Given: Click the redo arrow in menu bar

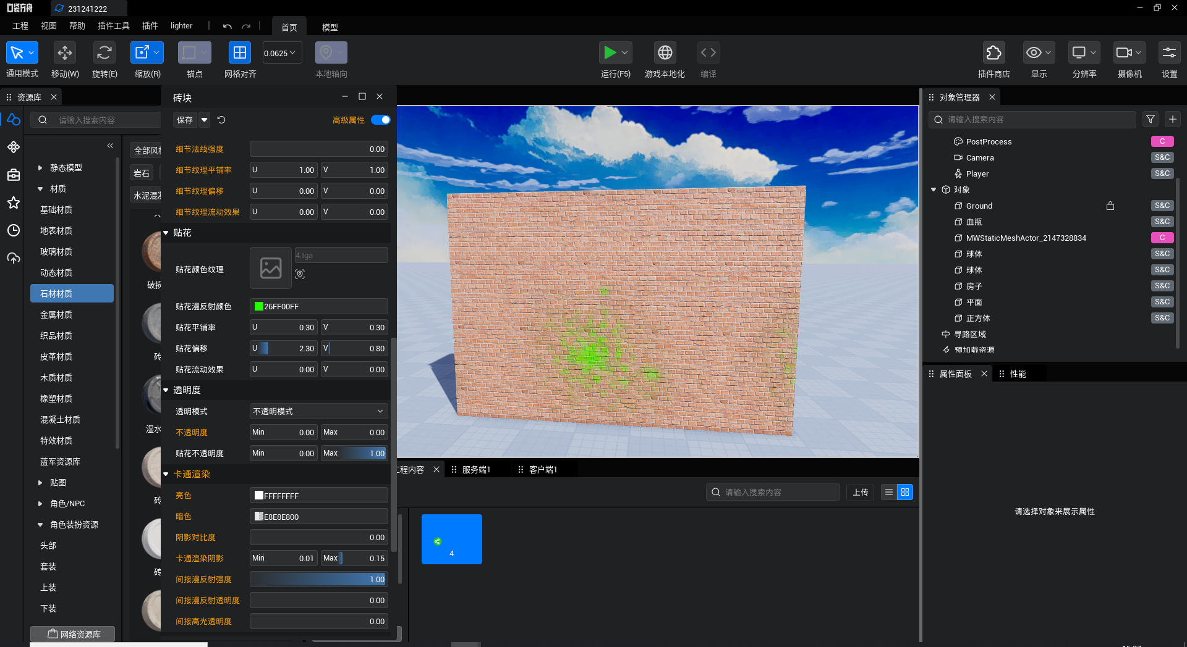Looking at the screenshot, I should 246,26.
